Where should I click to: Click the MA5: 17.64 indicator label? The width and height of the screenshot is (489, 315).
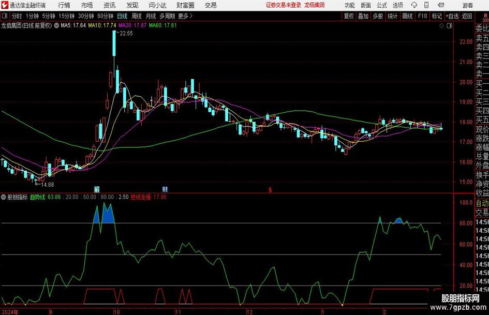(73, 25)
